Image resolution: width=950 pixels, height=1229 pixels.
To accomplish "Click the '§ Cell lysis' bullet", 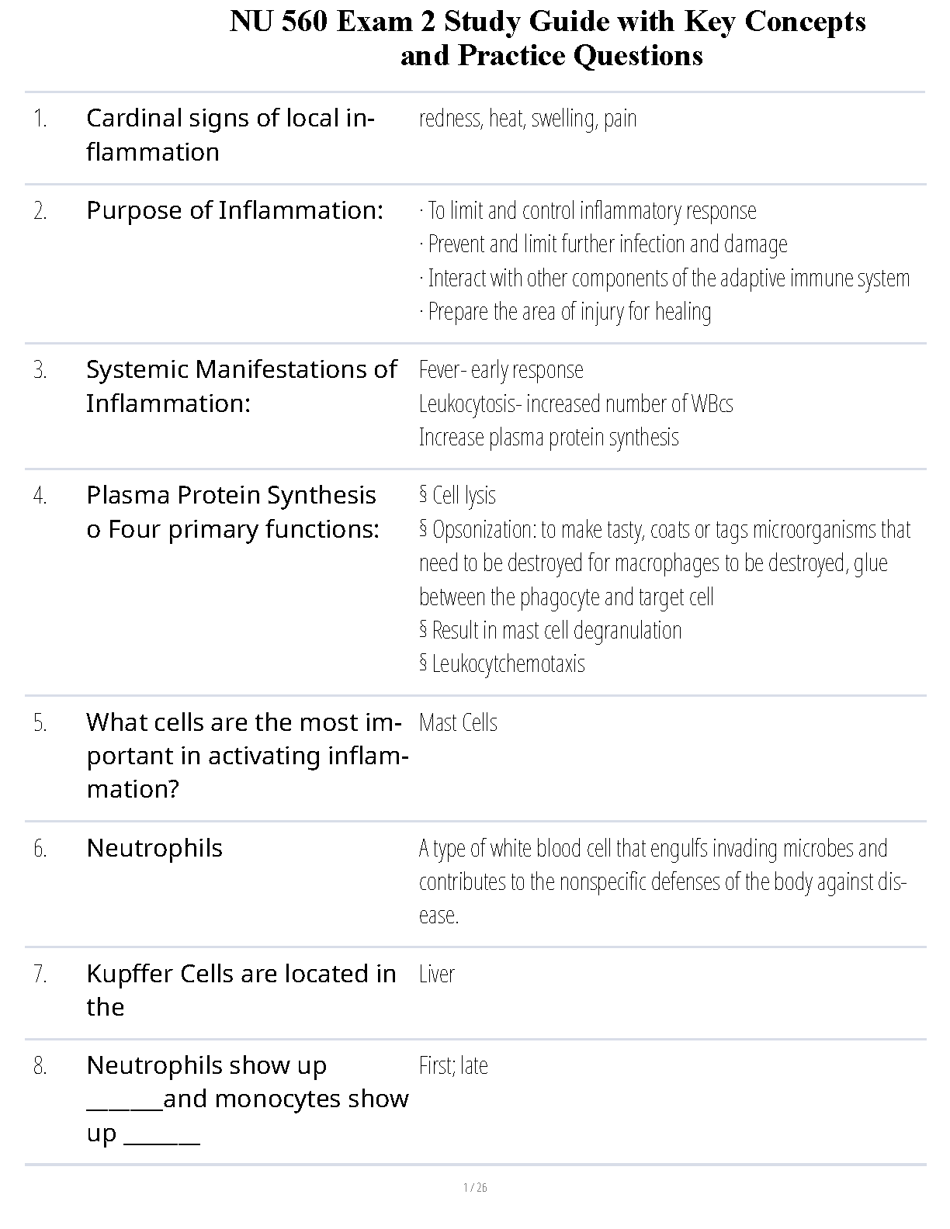I will coord(457,496).
